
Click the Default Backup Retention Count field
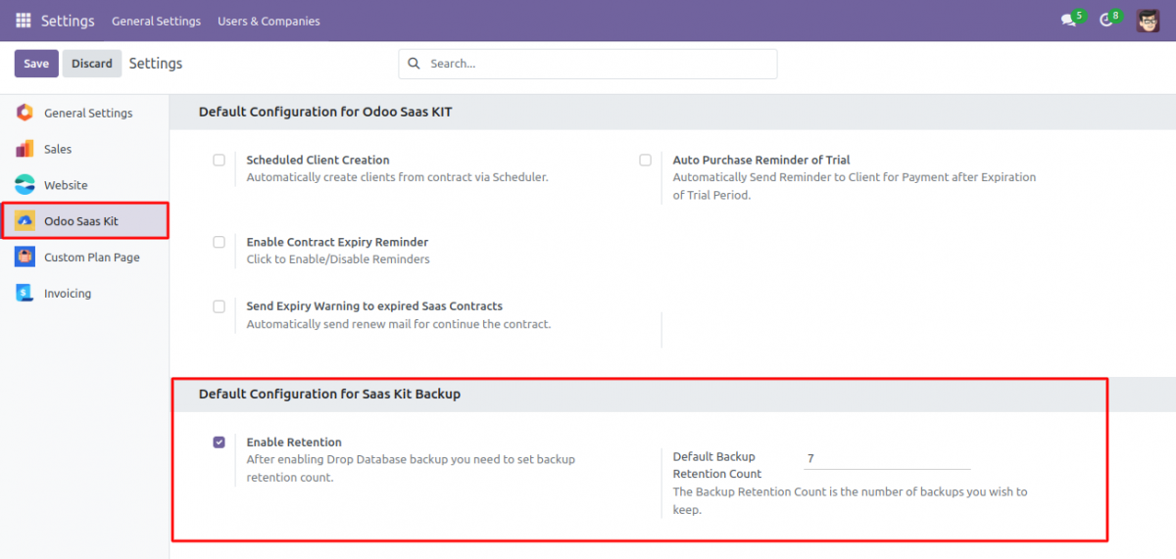click(x=886, y=458)
